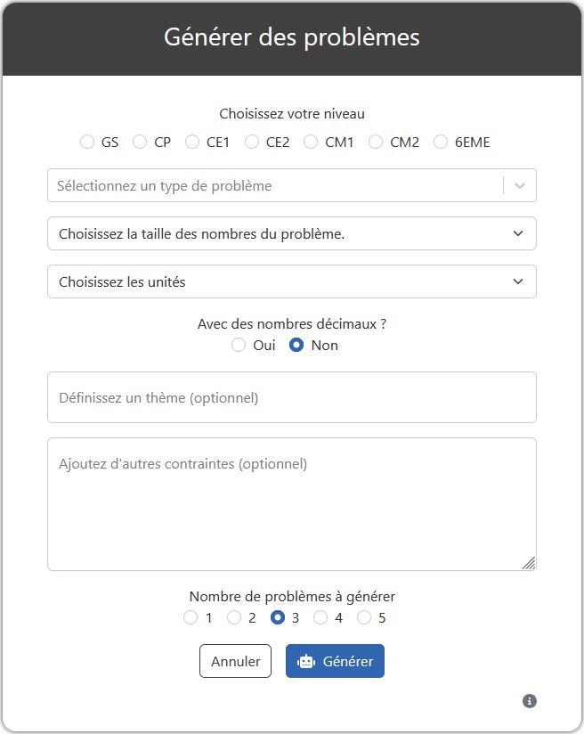The image size is (584, 734).
Task: Select the CE1 level option
Action: [x=192, y=142]
